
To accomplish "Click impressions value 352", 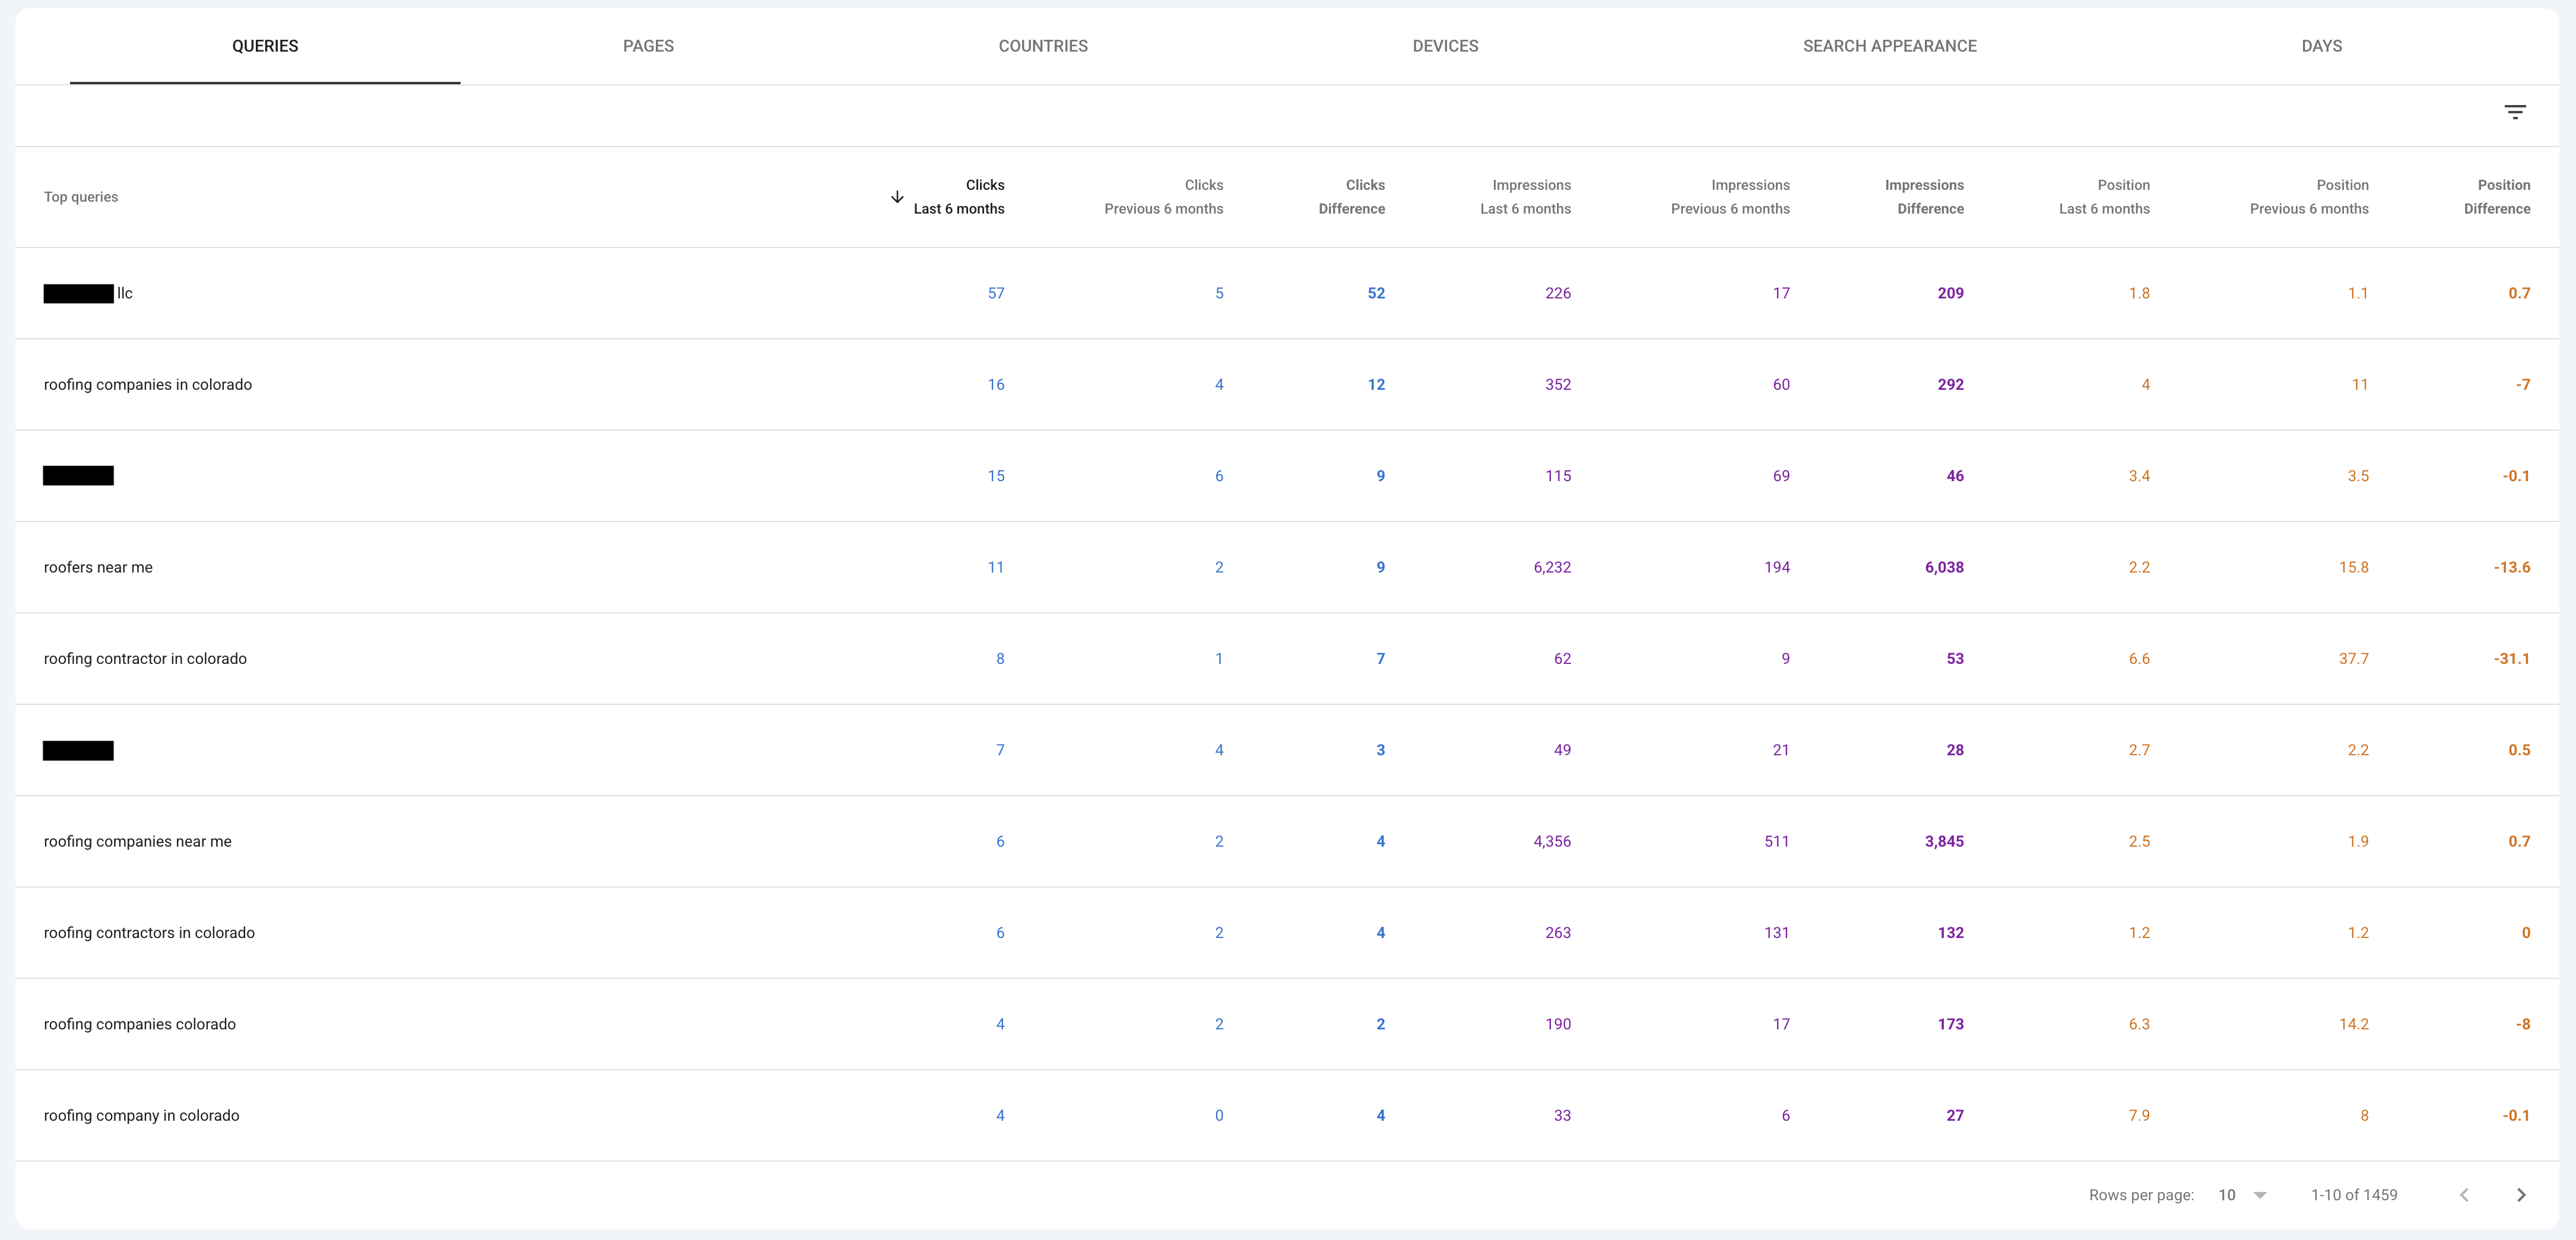I will coord(1558,384).
